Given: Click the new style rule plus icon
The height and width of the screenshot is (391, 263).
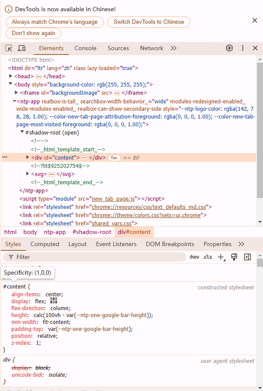Looking at the screenshot, I should [x=221, y=257].
